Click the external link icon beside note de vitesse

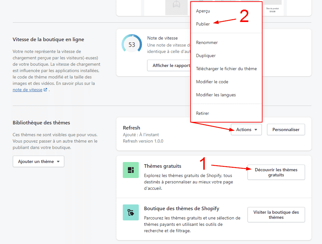[x=45, y=90]
